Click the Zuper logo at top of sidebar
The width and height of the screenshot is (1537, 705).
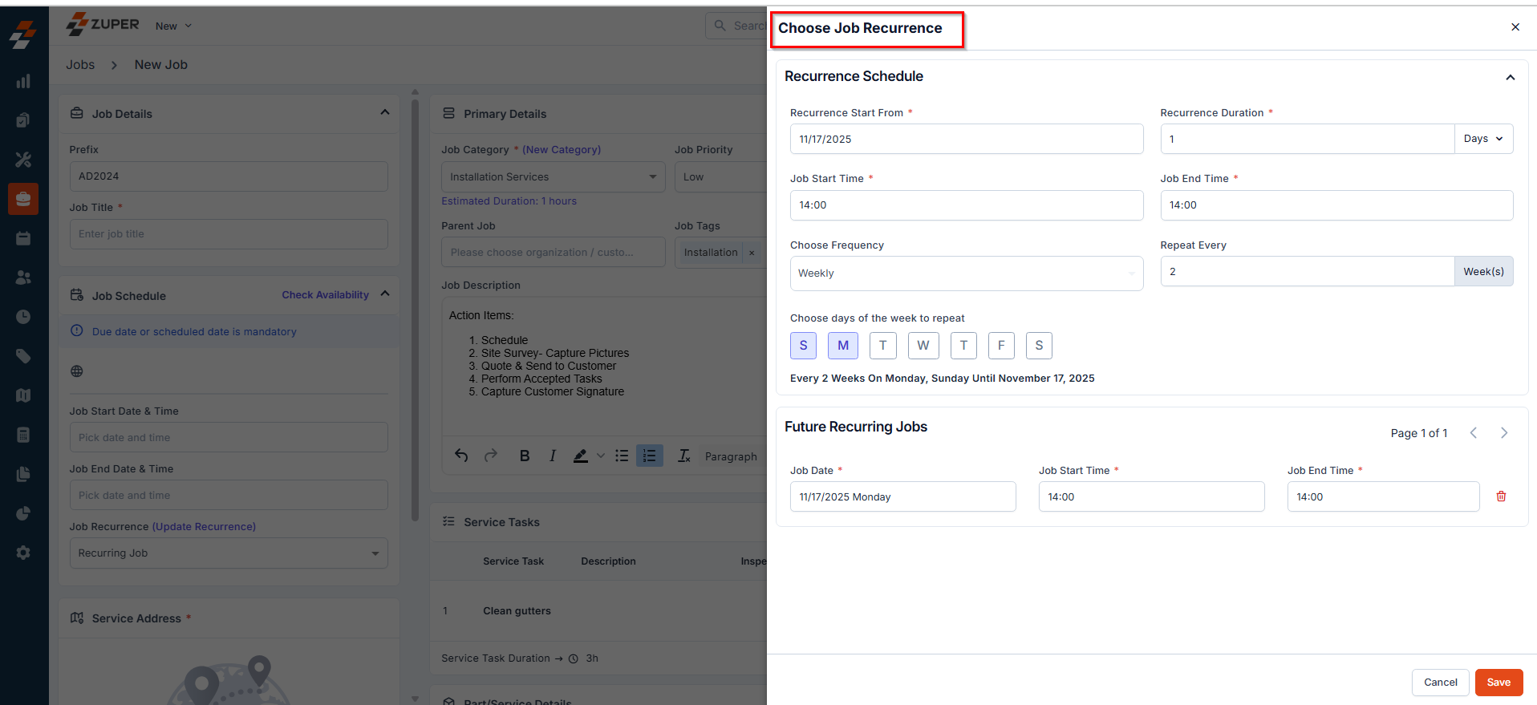tap(23, 34)
